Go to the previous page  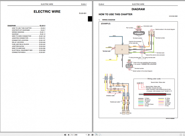coord(68,135)
